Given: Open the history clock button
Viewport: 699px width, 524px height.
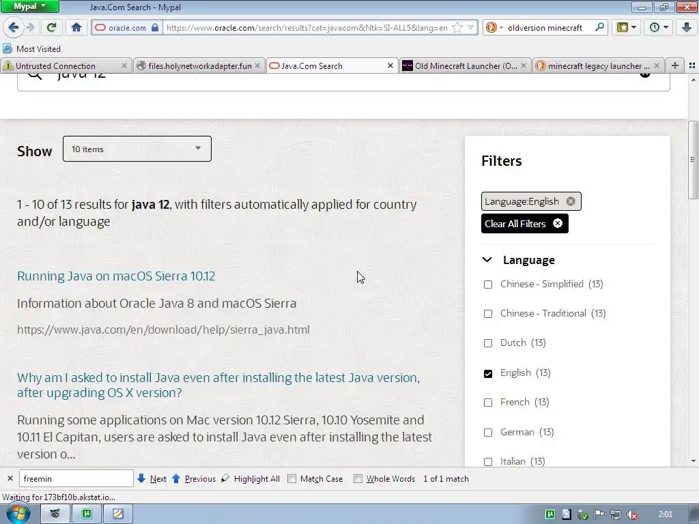Looking at the screenshot, I should pos(659,27).
